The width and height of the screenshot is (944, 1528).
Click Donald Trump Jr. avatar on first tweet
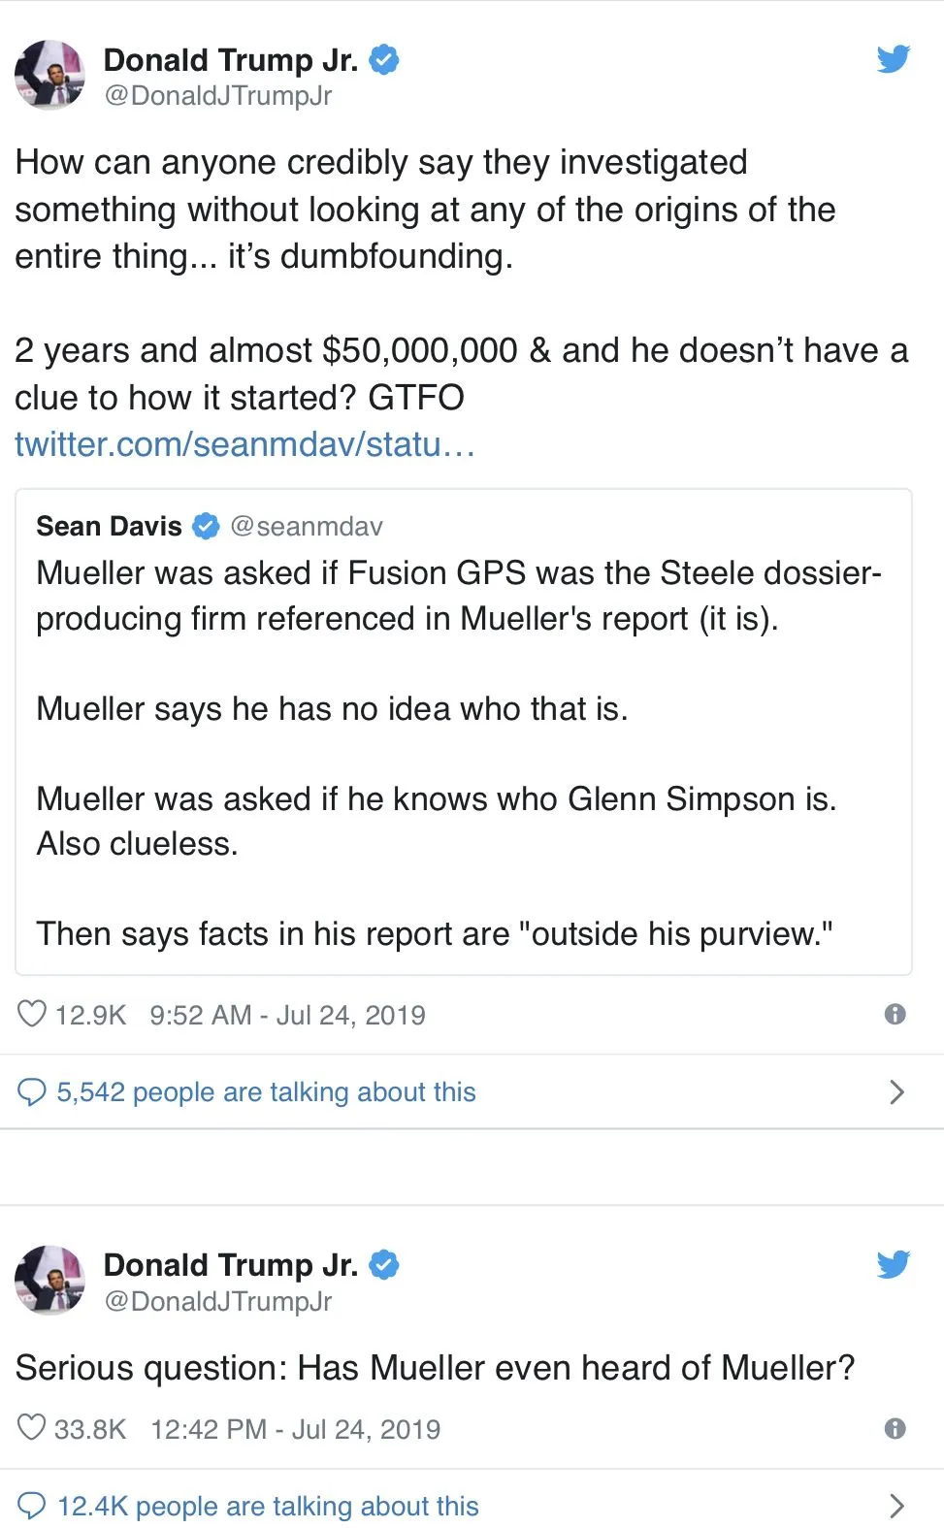point(49,75)
